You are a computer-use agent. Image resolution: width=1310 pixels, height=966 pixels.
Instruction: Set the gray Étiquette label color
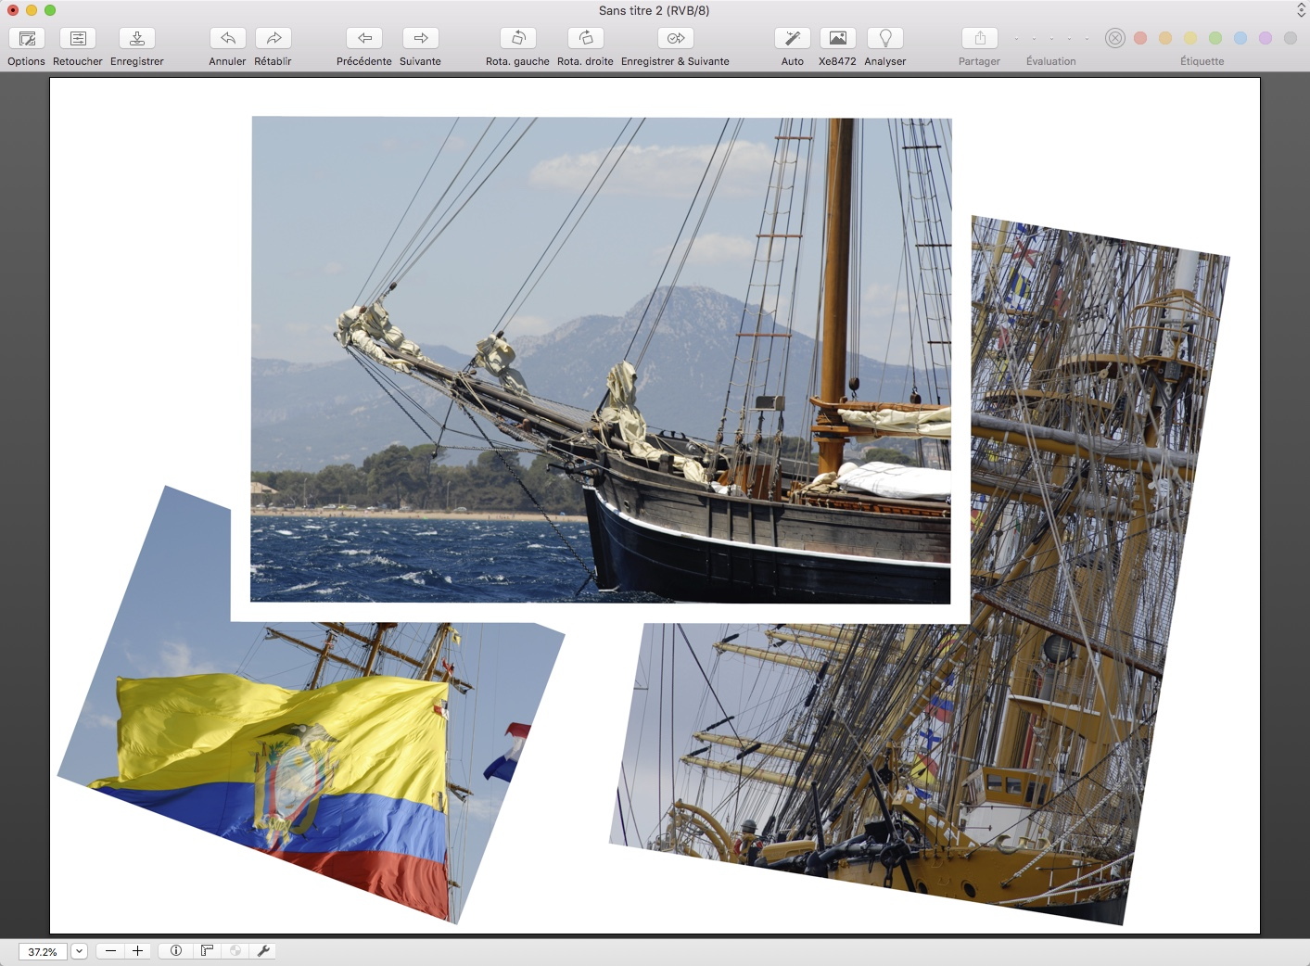click(1291, 38)
